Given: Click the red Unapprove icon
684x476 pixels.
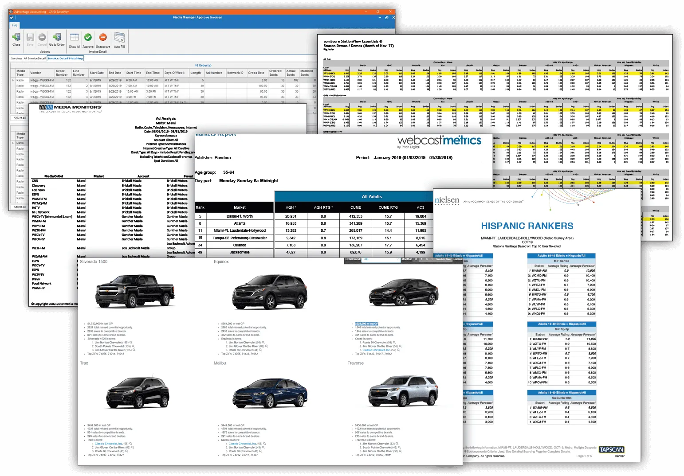Looking at the screenshot, I should pos(103,39).
